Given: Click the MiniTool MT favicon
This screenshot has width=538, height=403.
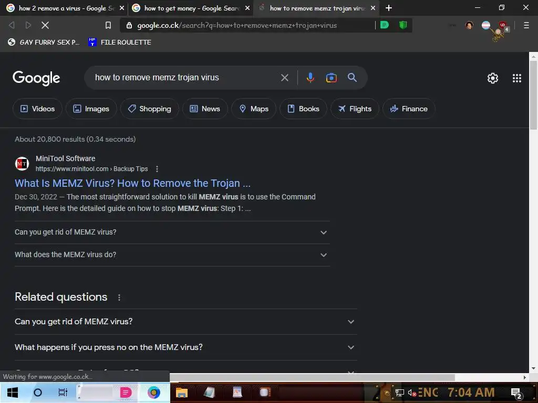Looking at the screenshot, I should coord(22,164).
